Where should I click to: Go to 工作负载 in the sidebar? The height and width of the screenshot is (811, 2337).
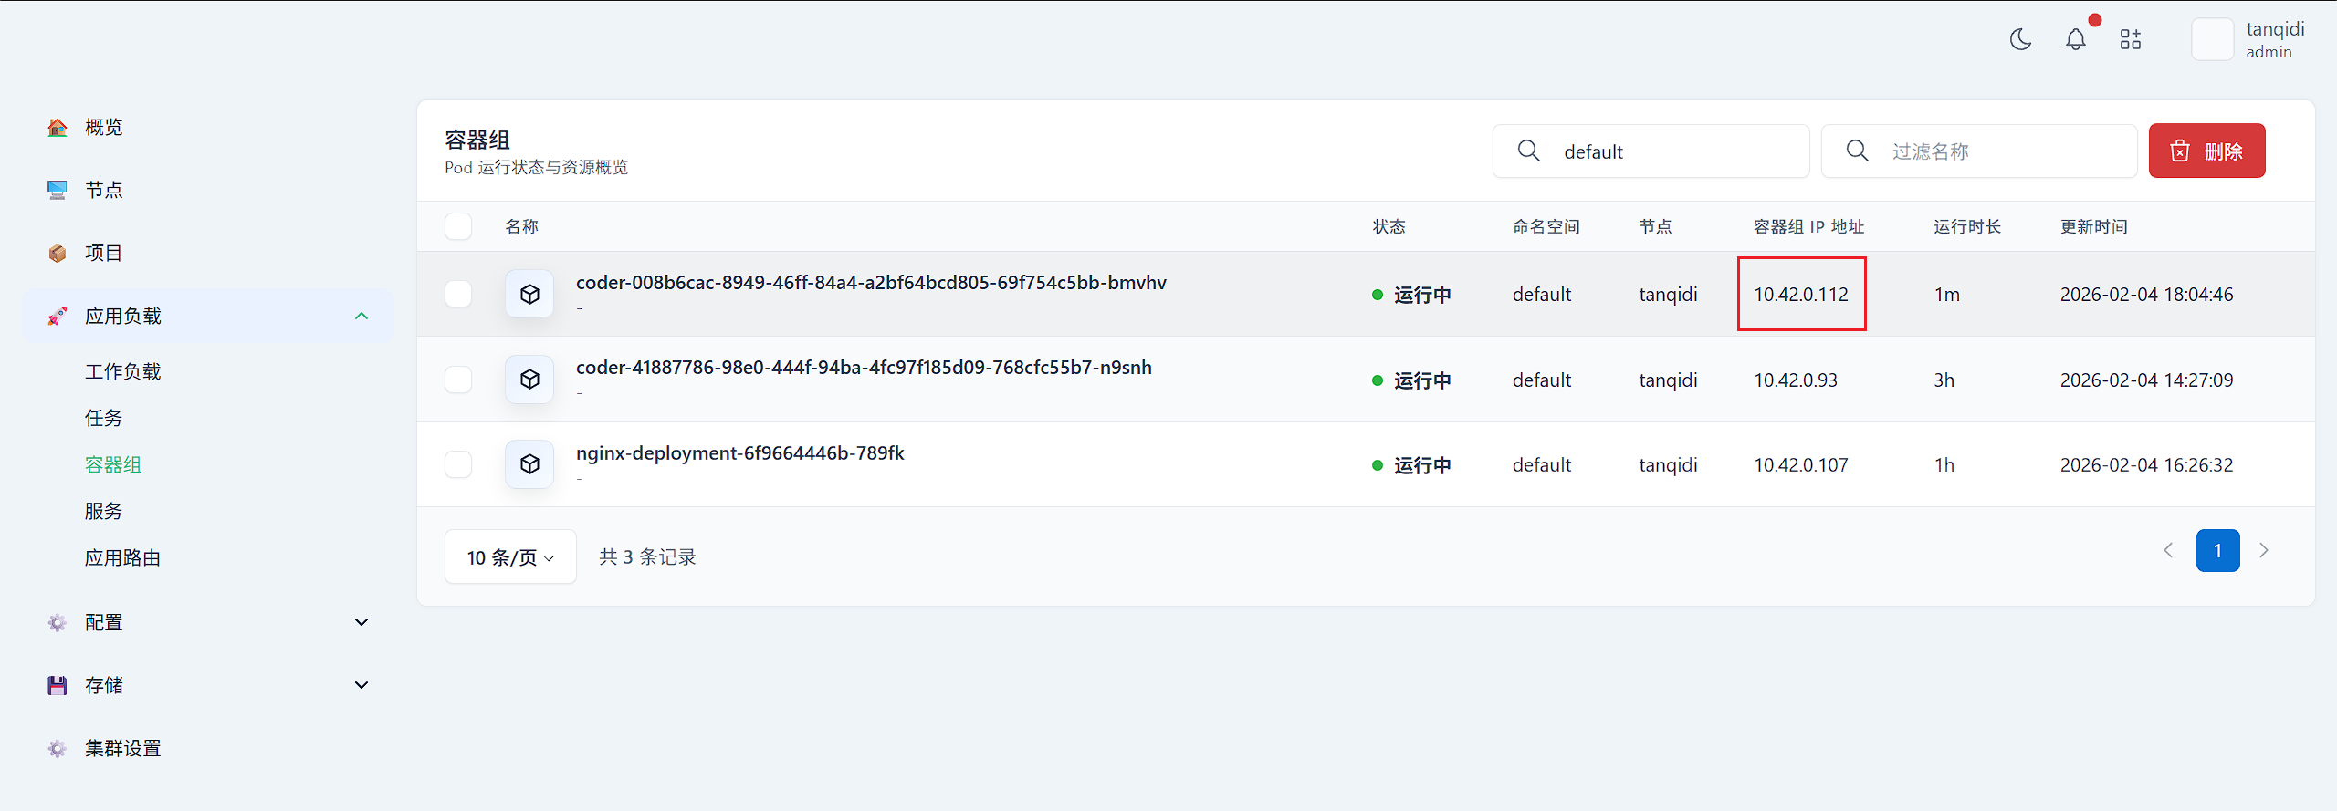tap(122, 371)
